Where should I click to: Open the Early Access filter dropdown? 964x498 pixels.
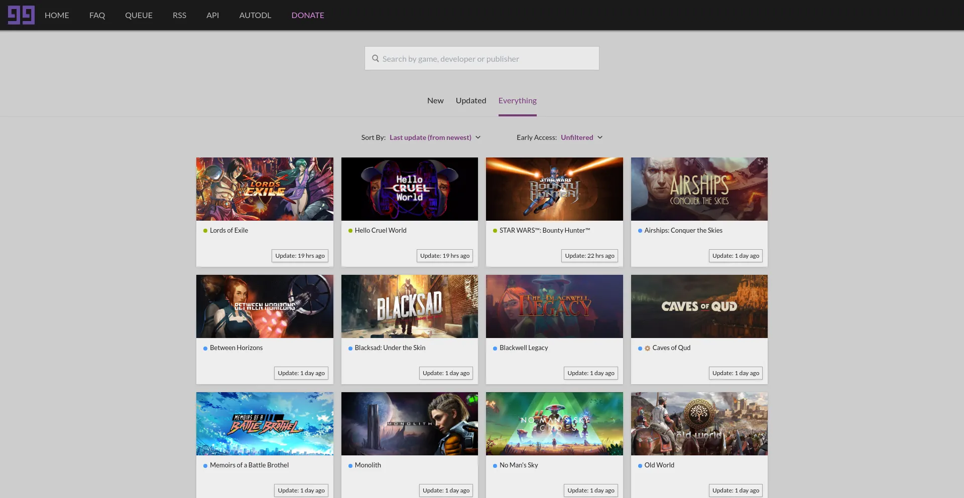pos(581,137)
